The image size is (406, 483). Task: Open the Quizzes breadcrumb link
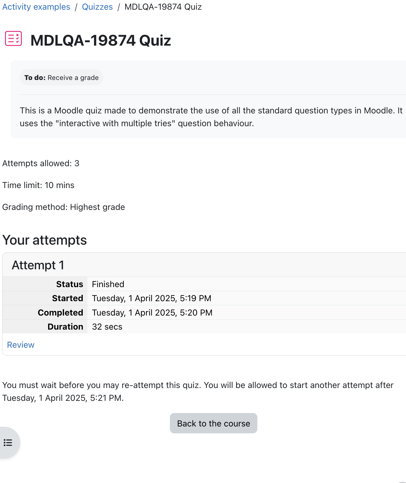pyautogui.click(x=97, y=7)
